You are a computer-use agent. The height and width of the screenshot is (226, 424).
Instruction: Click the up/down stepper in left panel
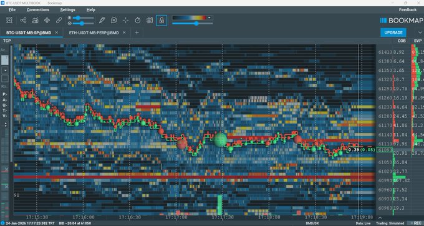pos(5,125)
